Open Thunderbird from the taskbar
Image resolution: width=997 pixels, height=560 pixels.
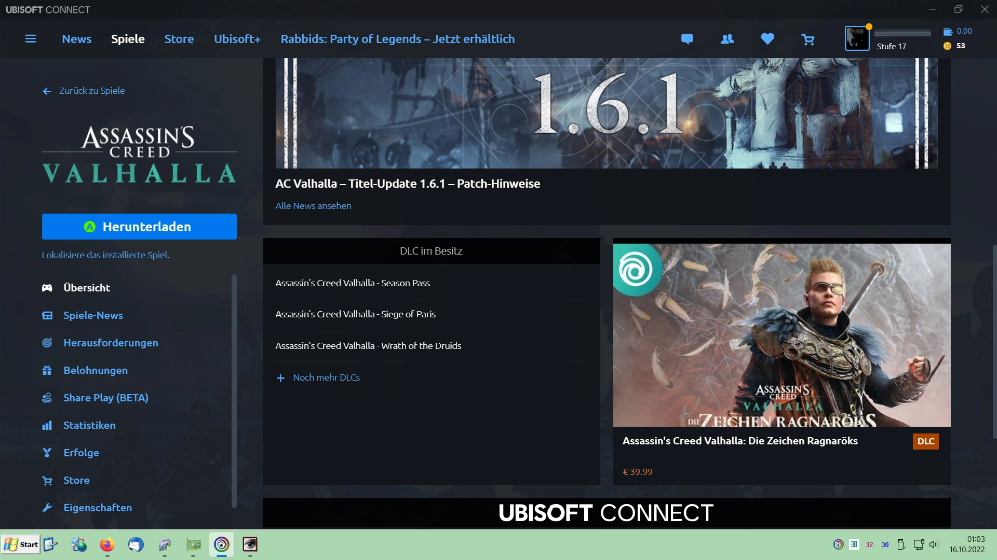(136, 544)
